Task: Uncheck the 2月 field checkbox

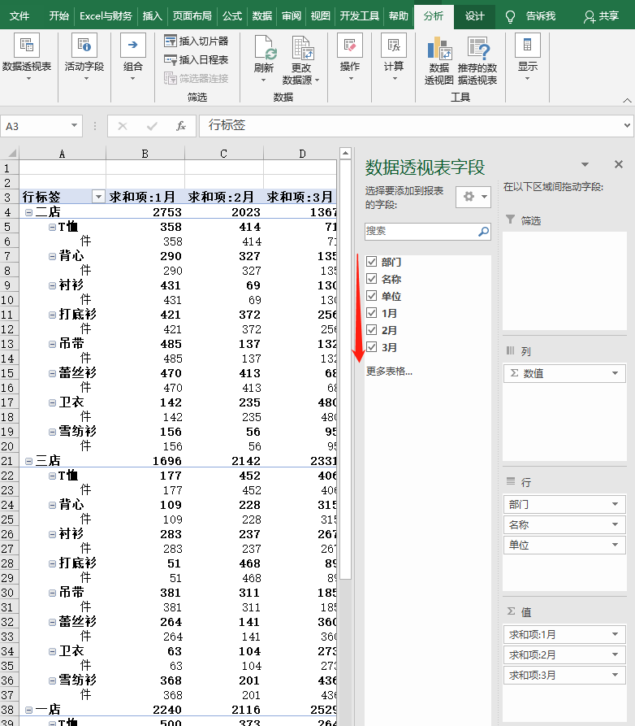Action: (371, 330)
